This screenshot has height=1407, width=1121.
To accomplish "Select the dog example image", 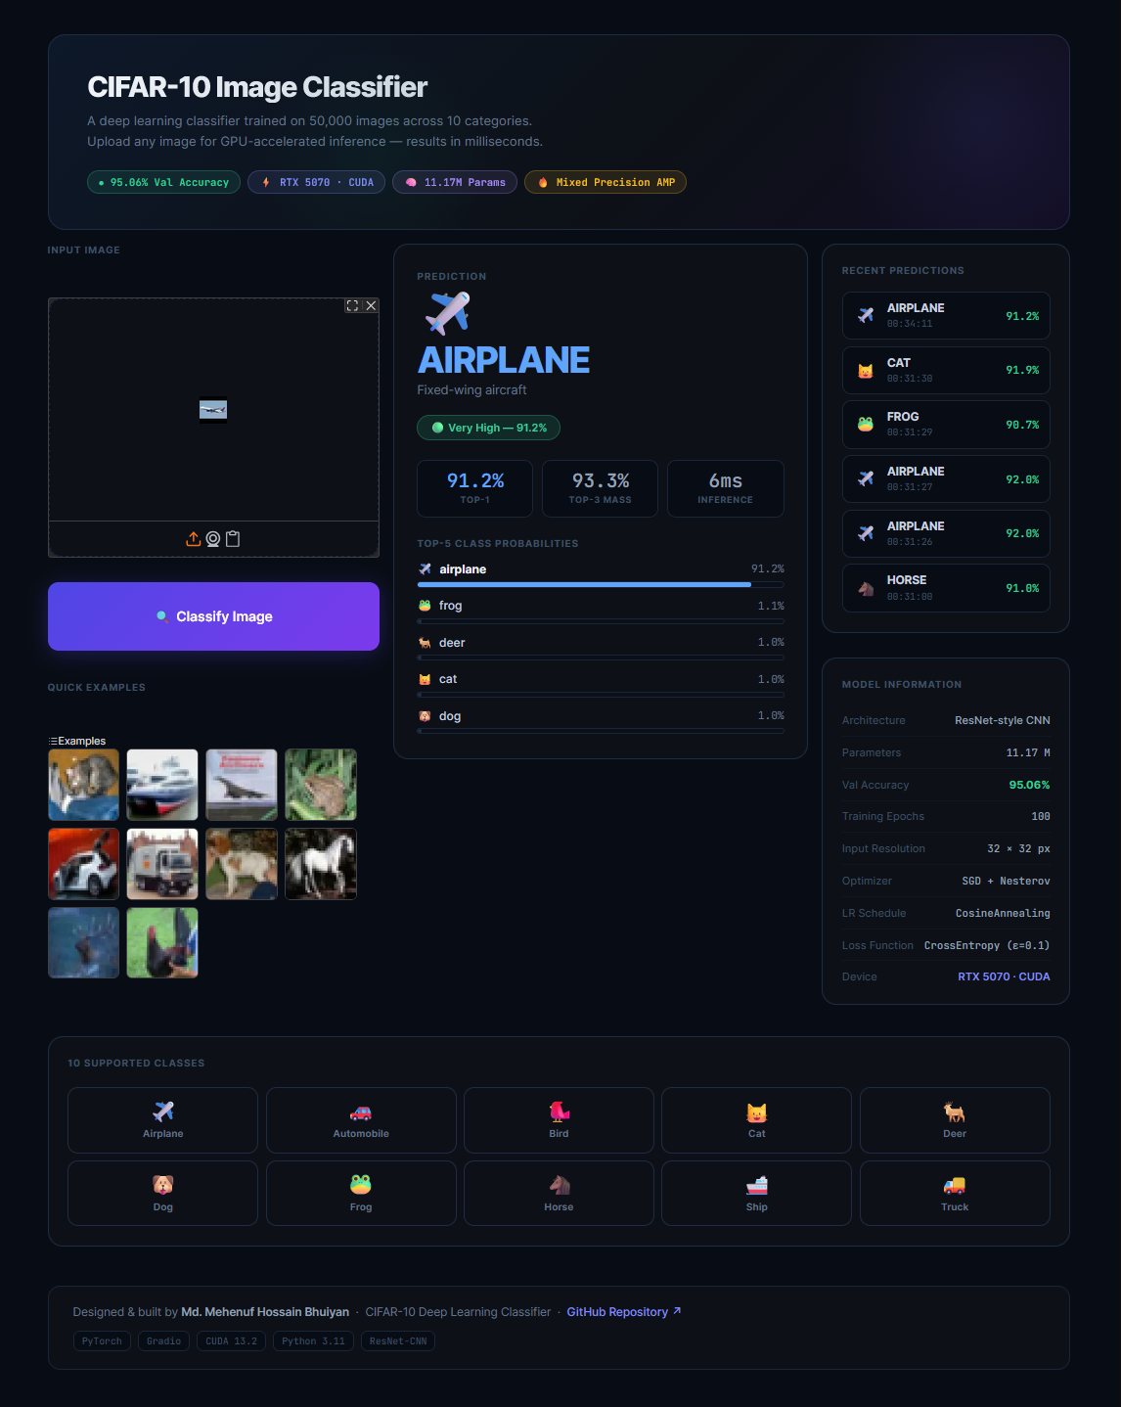I will click(x=242, y=864).
